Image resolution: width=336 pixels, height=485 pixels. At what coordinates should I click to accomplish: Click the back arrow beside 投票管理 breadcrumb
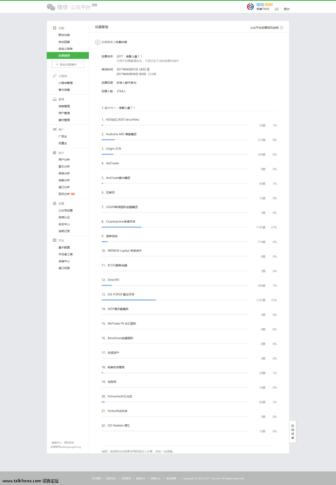tap(98, 42)
